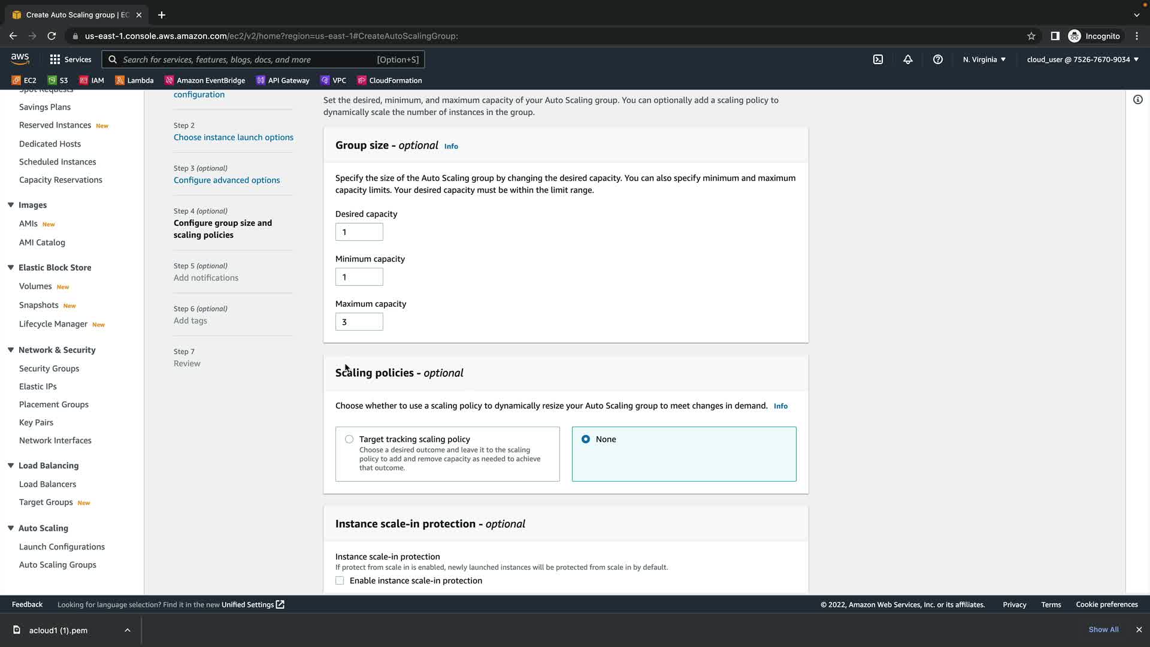Bookmark page with the star icon

click(1031, 36)
